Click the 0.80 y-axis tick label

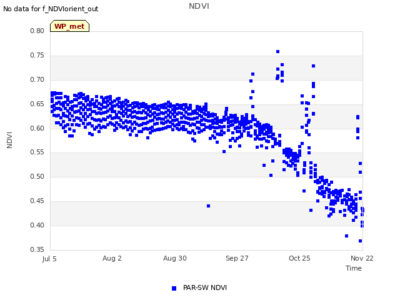37,31
